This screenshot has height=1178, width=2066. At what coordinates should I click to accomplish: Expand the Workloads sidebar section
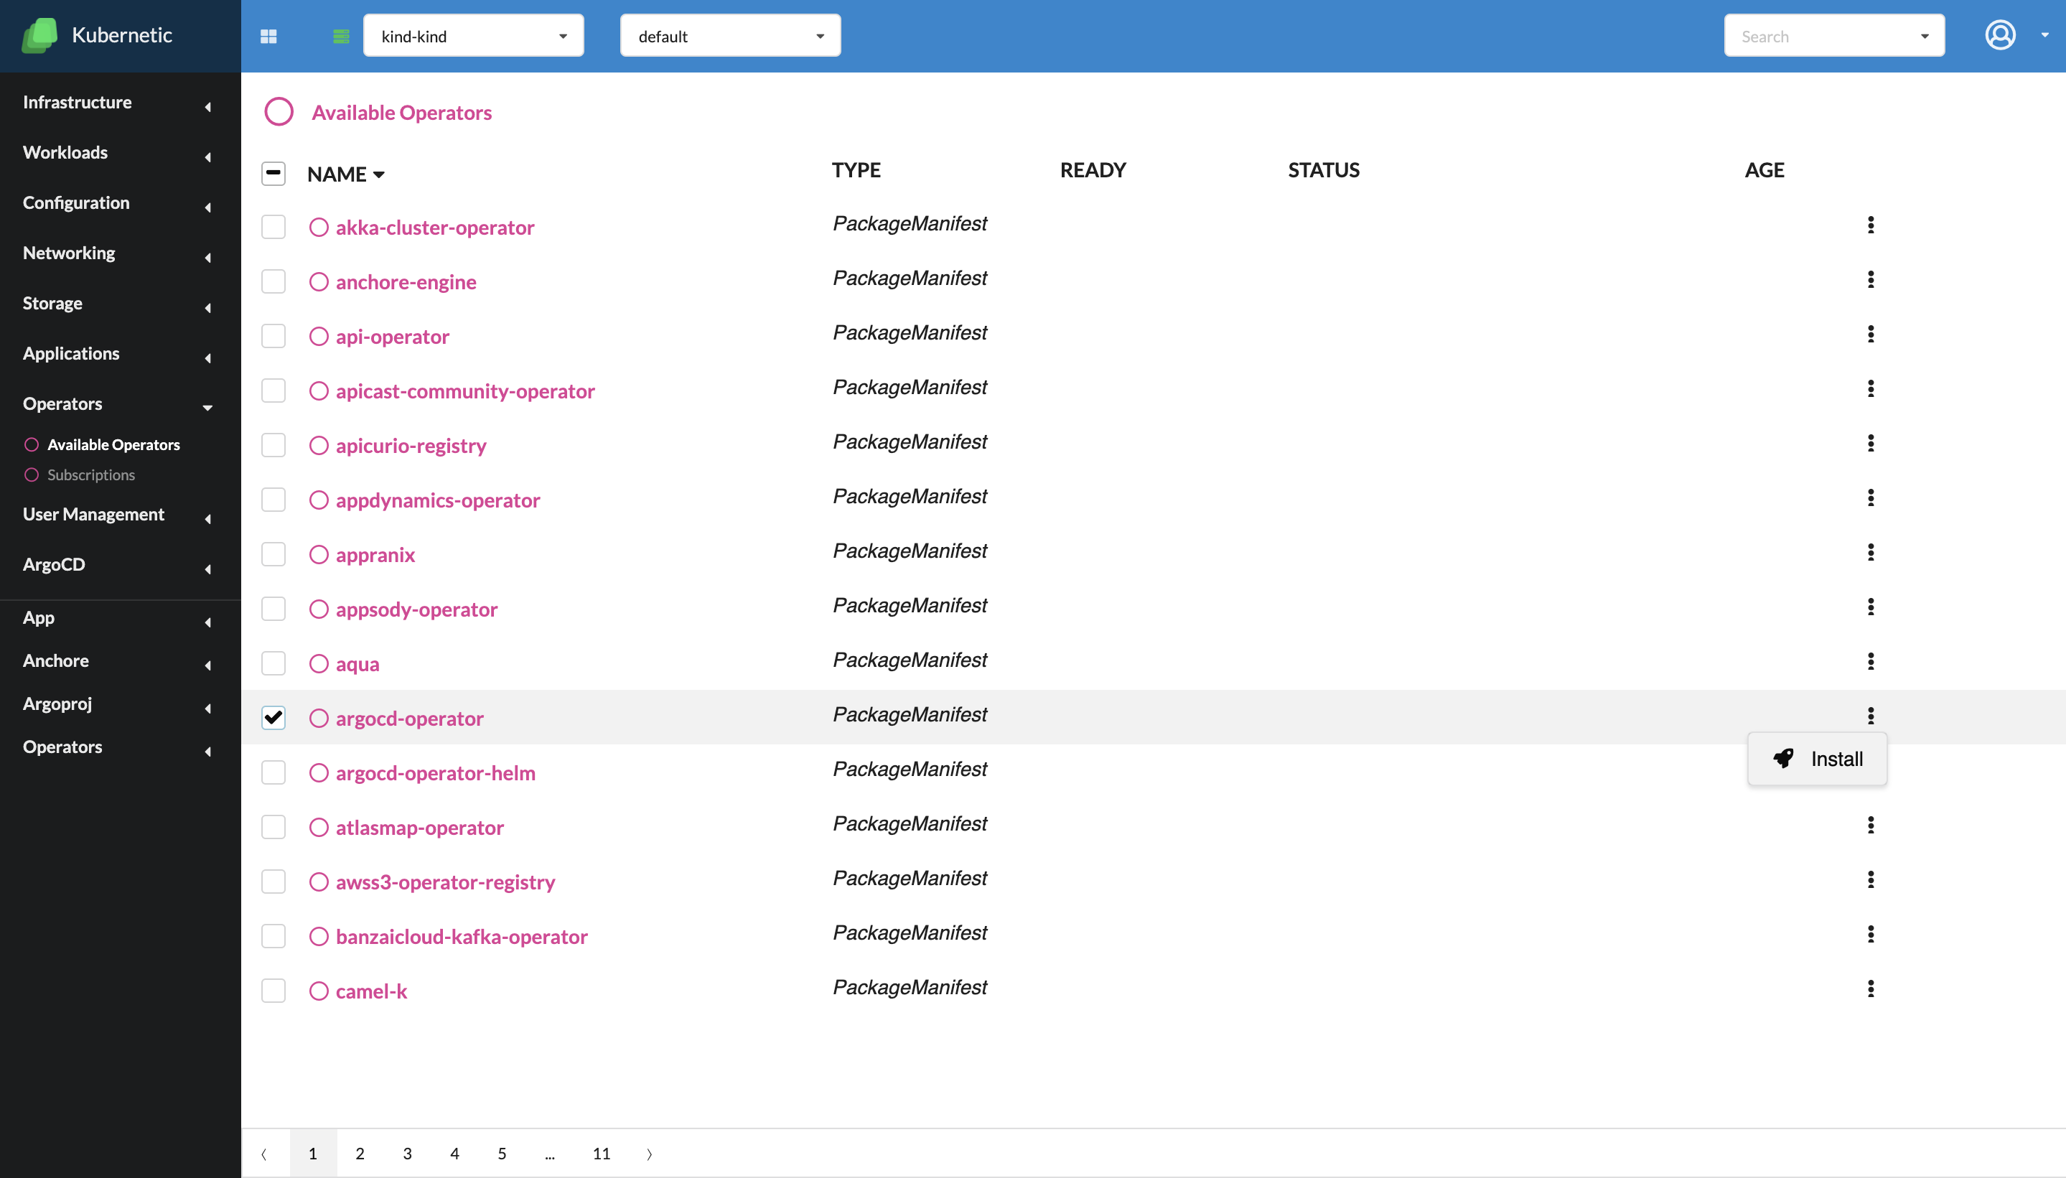[121, 153]
